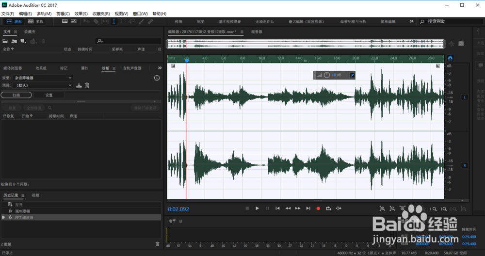Start recording with the red button

pyautogui.click(x=318, y=208)
